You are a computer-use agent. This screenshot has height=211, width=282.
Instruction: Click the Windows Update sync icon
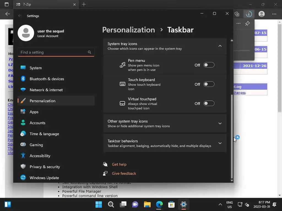coord(23,177)
